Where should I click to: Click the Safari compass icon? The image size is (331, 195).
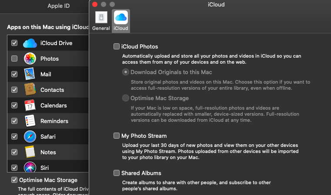[30, 136]
